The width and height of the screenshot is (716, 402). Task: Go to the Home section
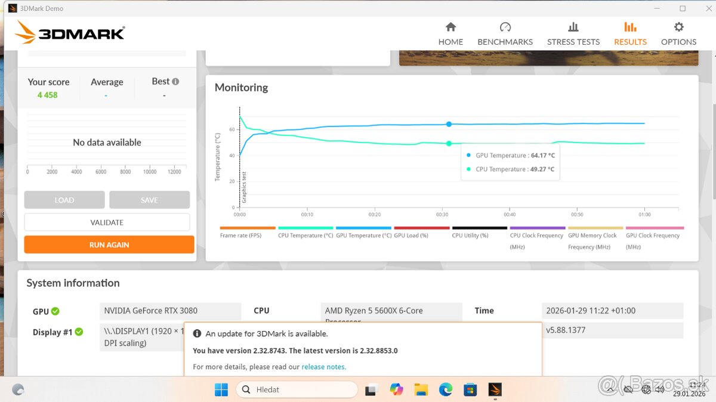tap(450, 34)
